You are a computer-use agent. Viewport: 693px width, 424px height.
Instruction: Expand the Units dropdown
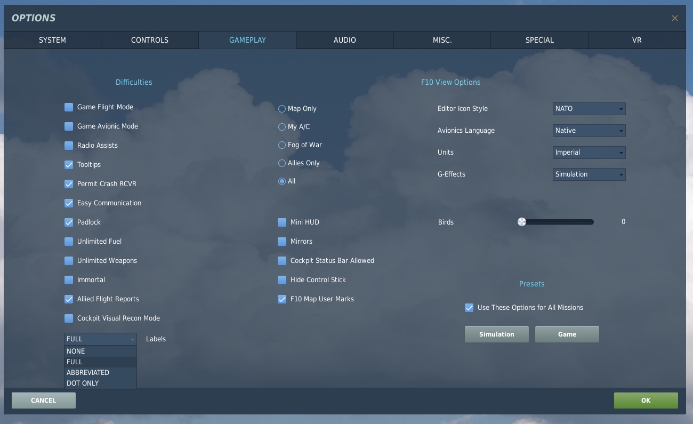pos(589,153)
